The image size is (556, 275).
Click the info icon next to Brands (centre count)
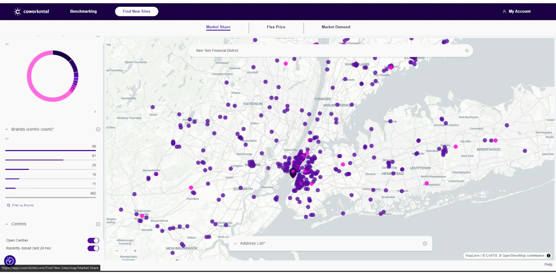coord(98,129)
